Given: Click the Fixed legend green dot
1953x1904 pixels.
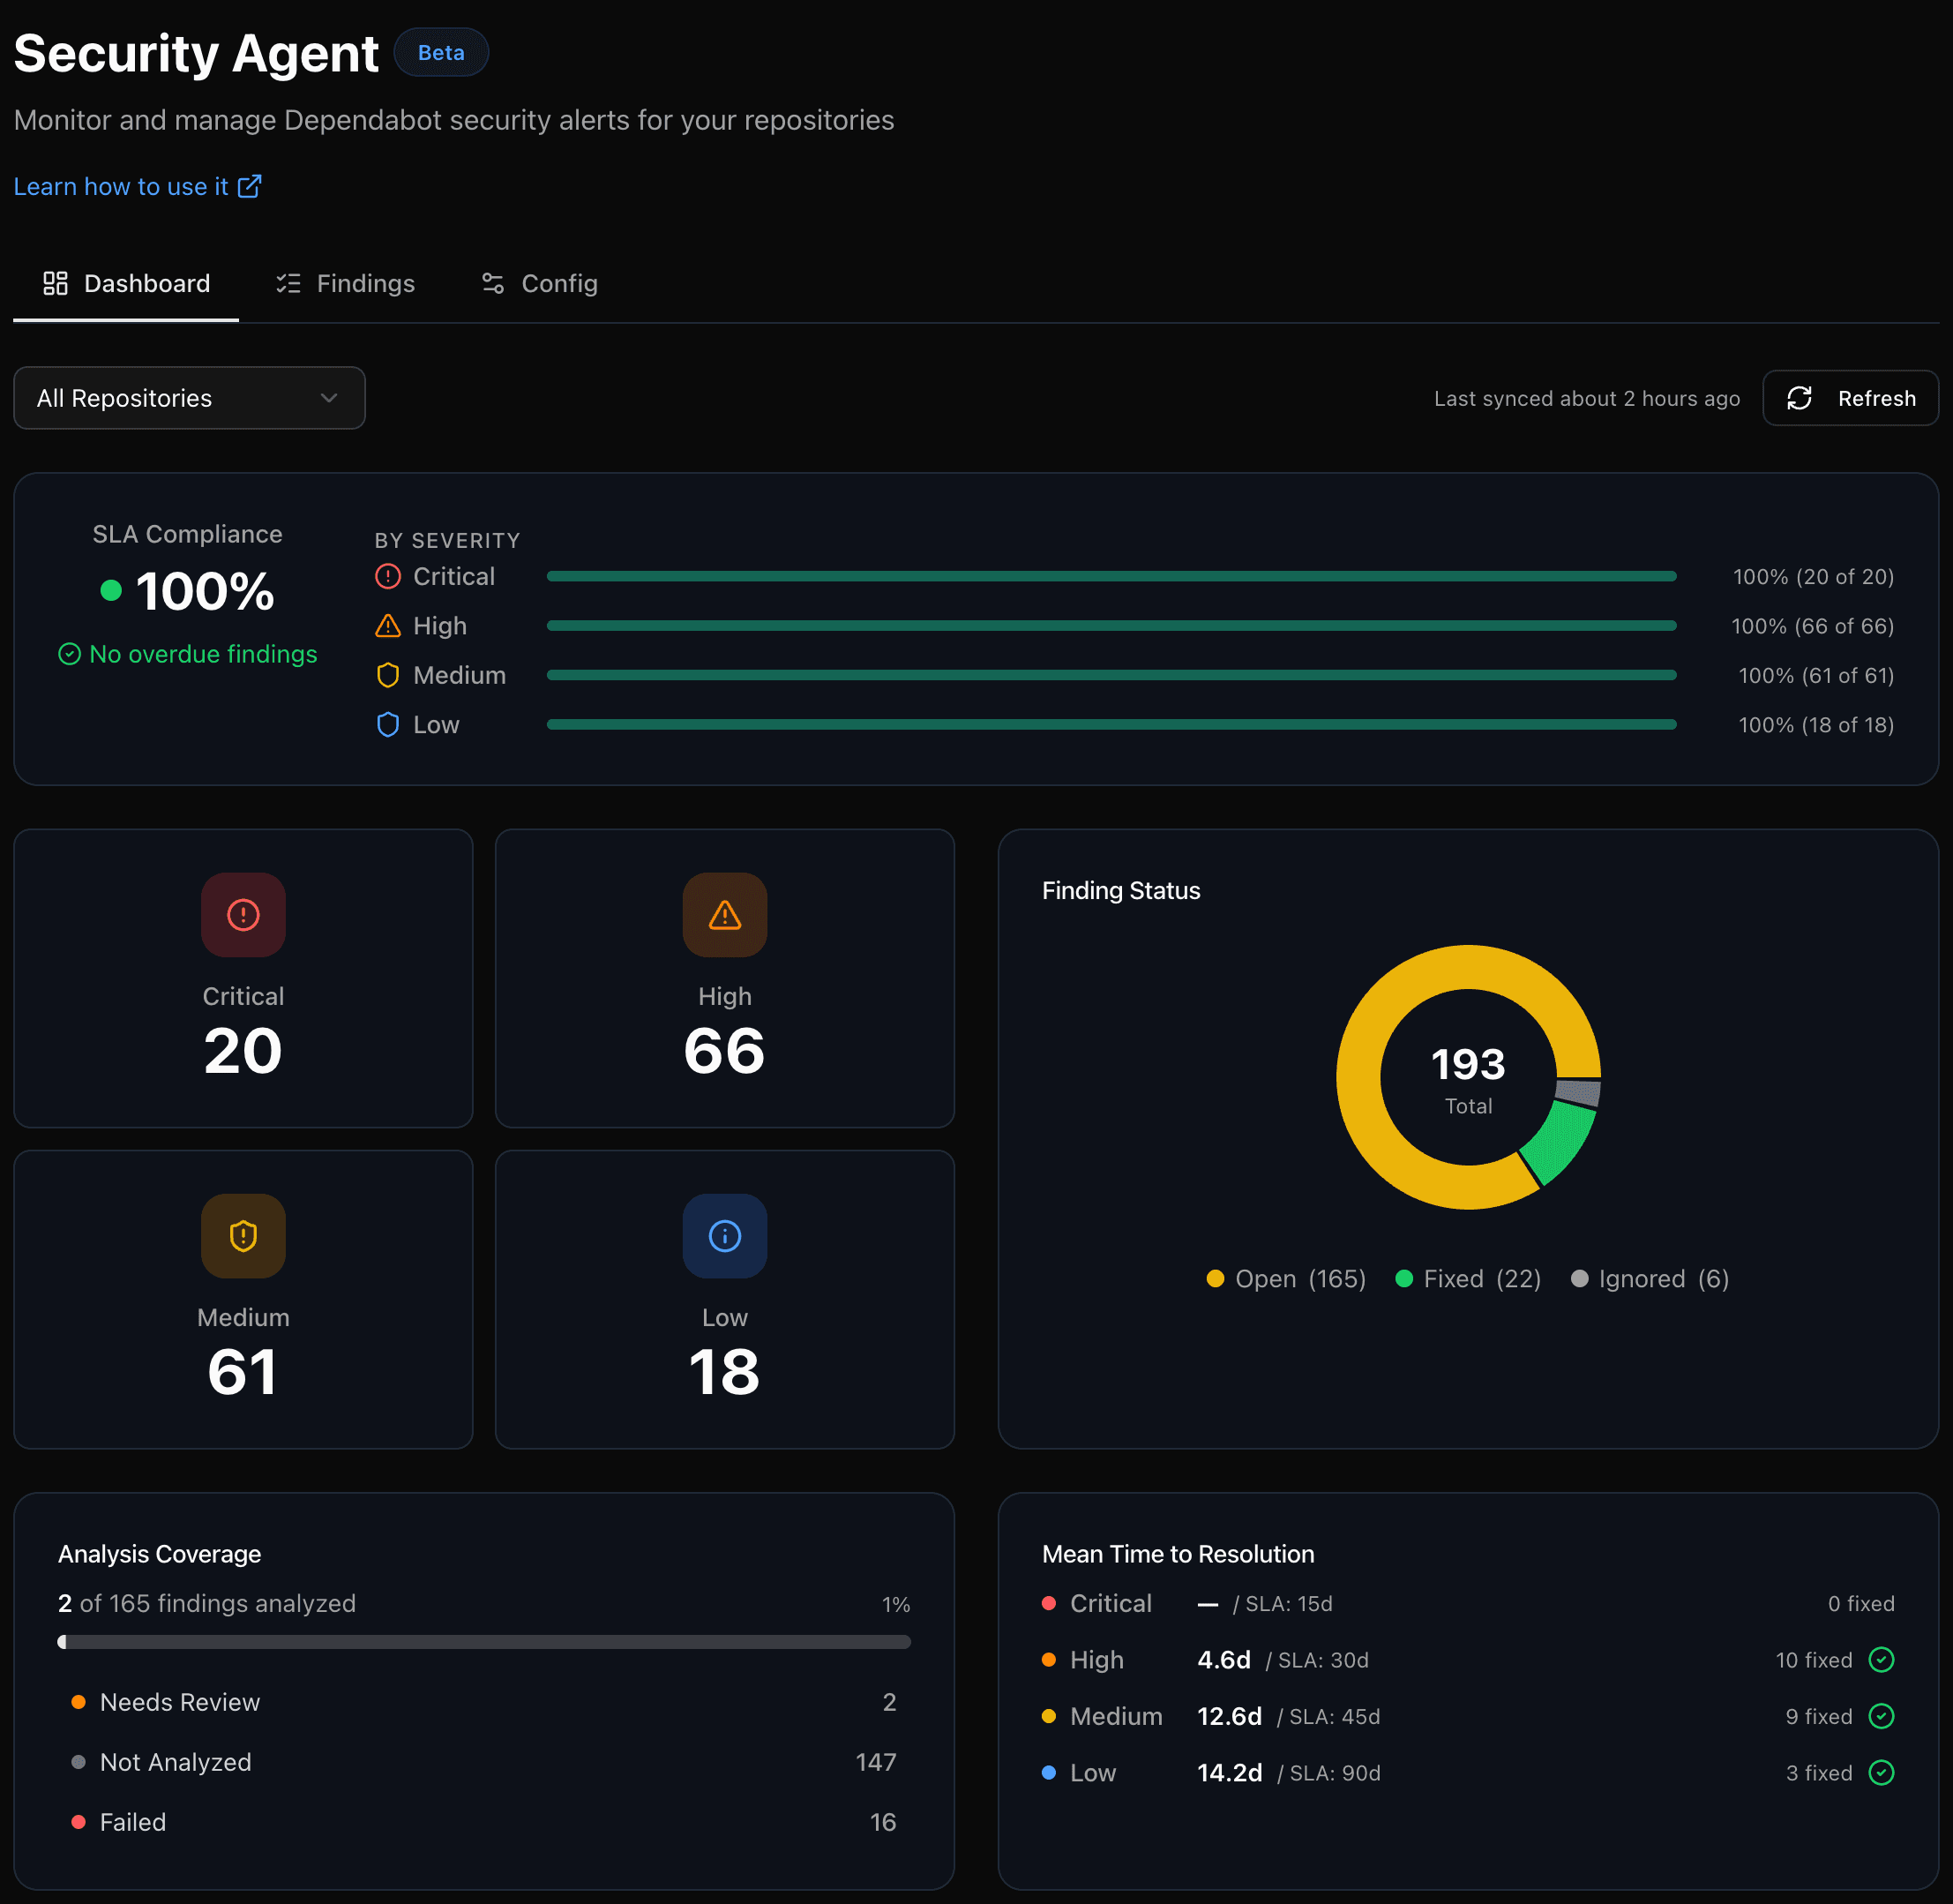Looking at the screenshot, I should [x=1404, y=1279].
